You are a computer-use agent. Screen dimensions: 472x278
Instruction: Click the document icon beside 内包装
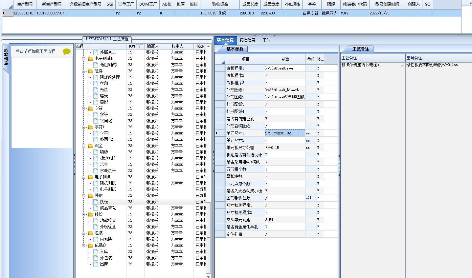tap(96, 239)
